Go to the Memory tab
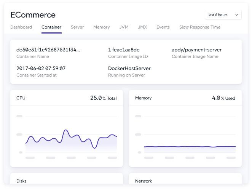This screenshot has width=252, height=189. [x=102, y=27]
